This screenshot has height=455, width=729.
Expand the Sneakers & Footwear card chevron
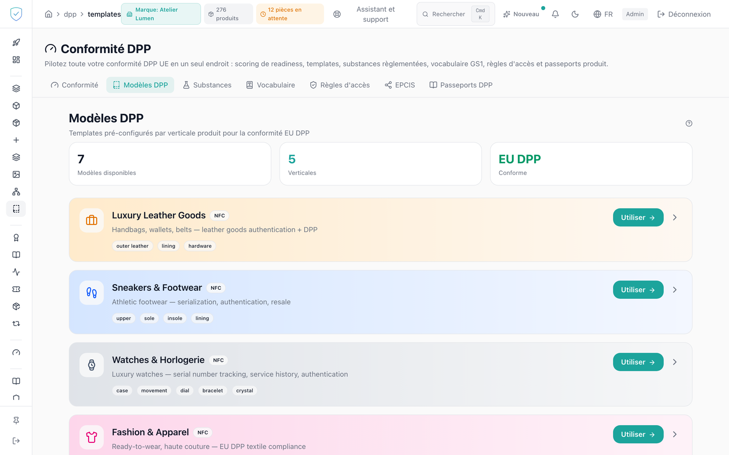(675, 290)
